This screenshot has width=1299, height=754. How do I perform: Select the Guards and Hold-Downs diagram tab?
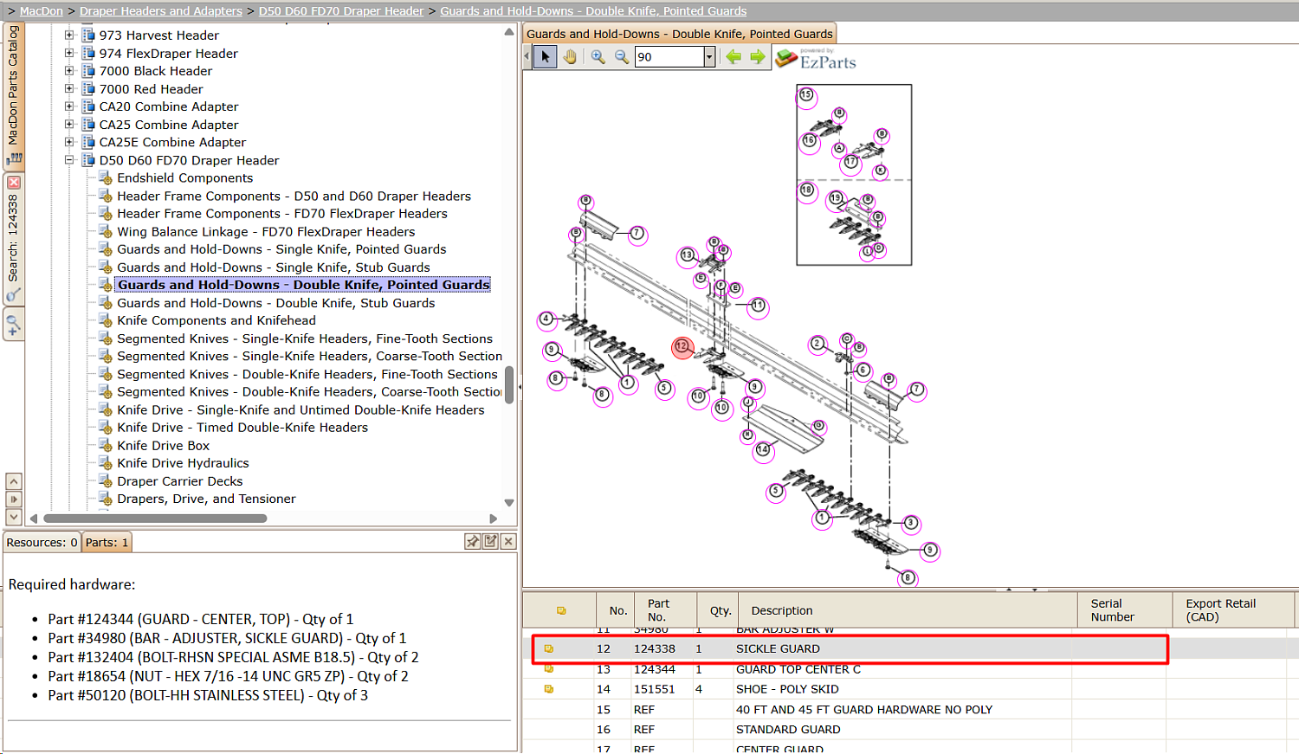680,34
